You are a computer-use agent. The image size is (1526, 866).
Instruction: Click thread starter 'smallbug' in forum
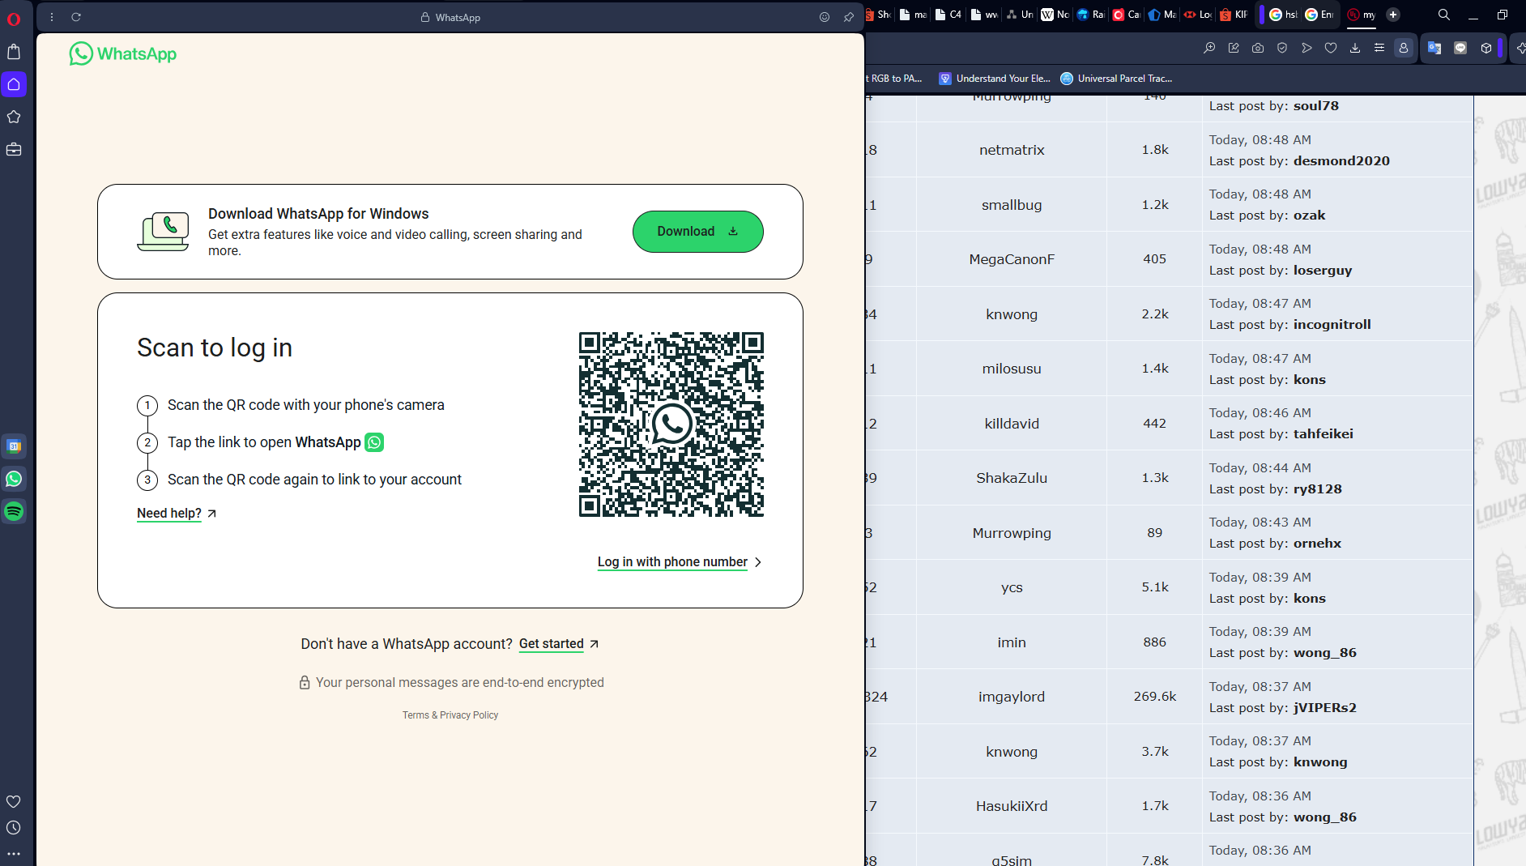click(1012, 205)
